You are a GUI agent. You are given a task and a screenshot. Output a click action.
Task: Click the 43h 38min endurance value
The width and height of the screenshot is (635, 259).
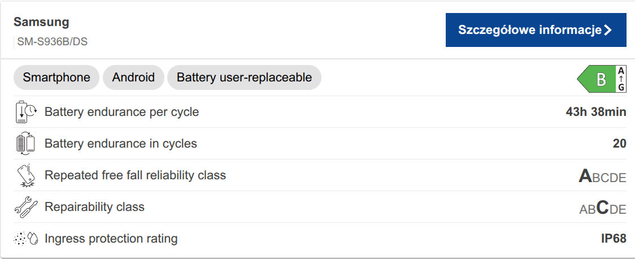[595, 112]
